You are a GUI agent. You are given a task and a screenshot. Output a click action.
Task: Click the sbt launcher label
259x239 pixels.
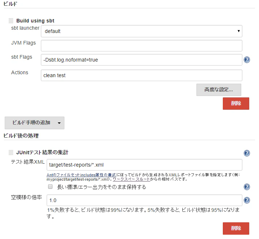click(25, 28)
